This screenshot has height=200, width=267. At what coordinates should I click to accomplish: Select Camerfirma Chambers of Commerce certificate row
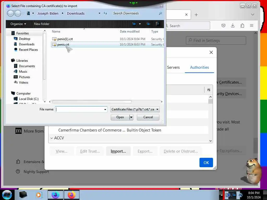(128, 130)
